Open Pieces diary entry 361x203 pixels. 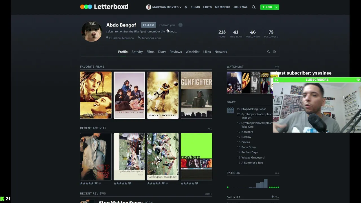[246, 142]
